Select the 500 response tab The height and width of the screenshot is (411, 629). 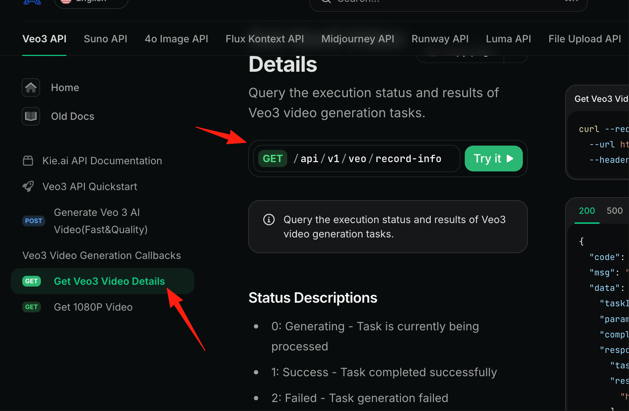615,211
